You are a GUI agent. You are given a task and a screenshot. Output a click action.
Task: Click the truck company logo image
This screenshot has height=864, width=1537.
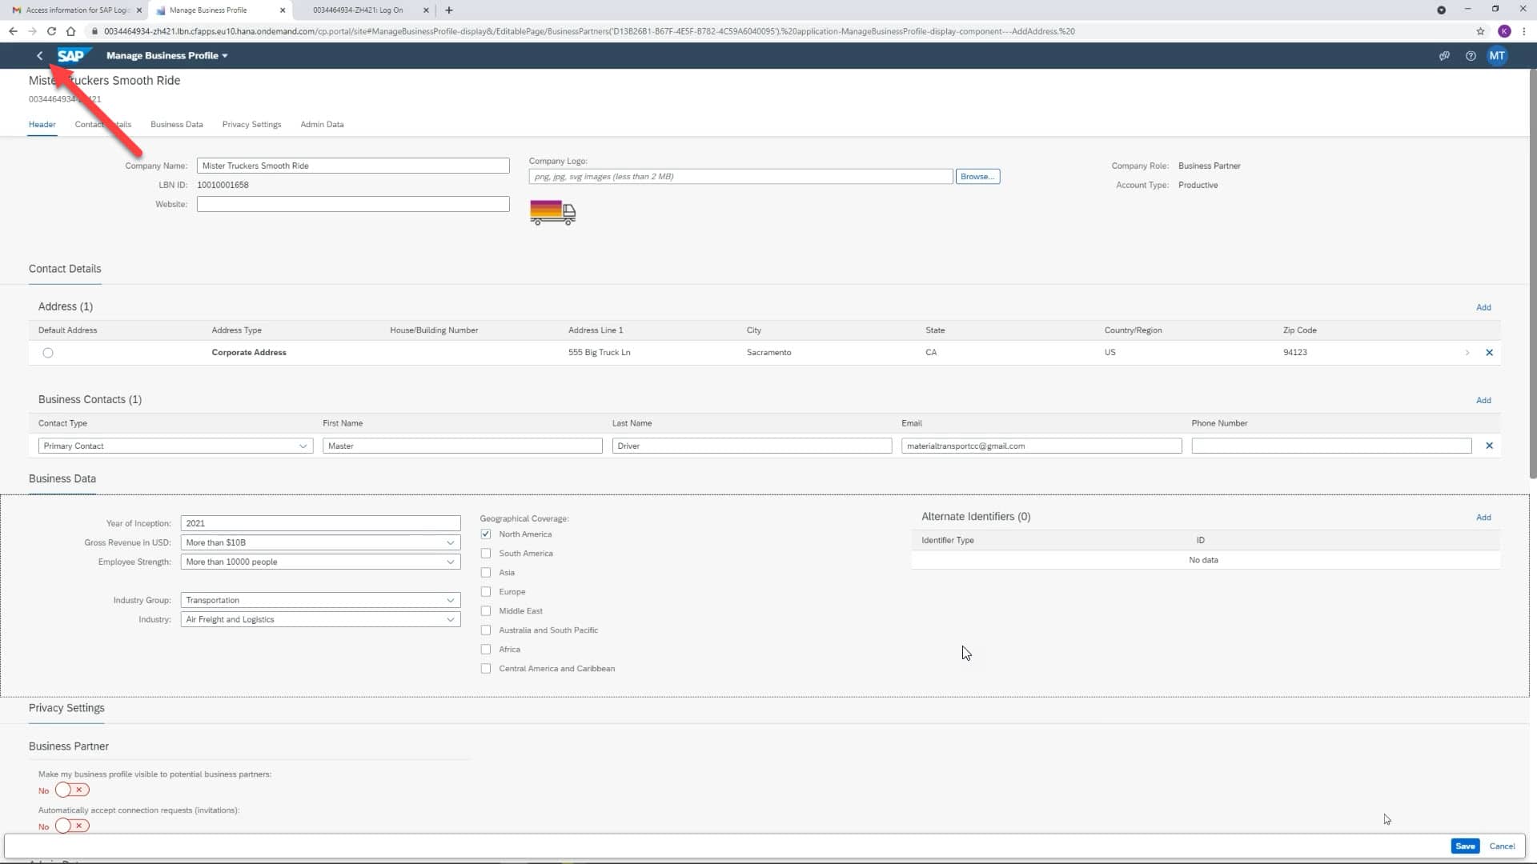click(x=552, y=212)
